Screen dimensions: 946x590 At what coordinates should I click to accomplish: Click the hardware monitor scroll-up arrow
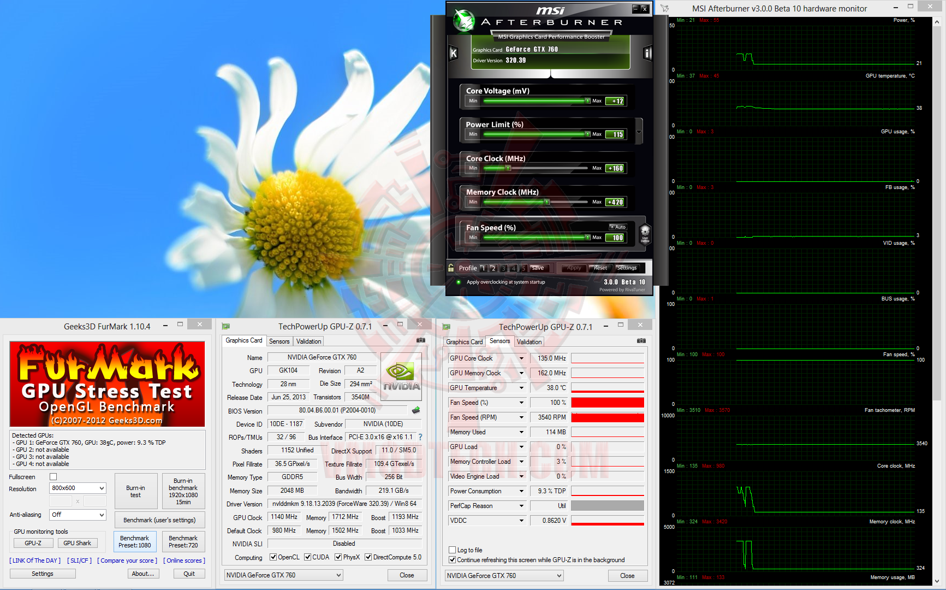tap(937, 22)
